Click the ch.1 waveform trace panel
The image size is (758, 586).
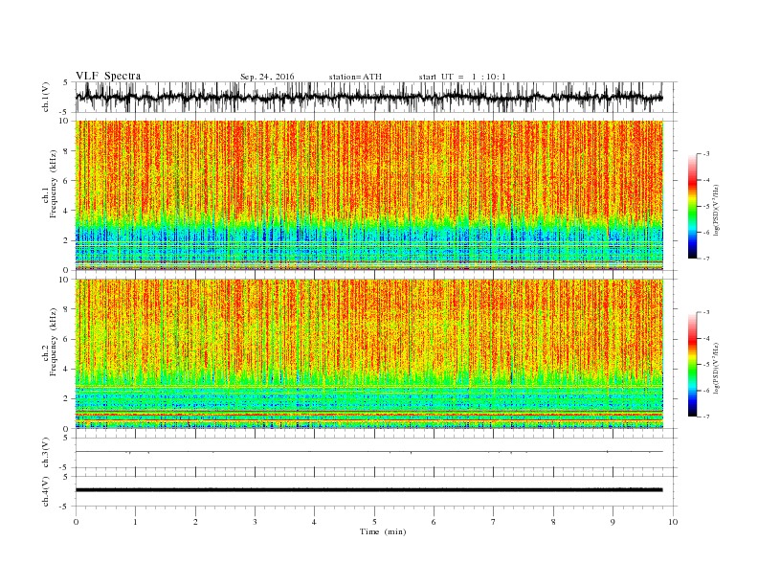click(x=376, y=97)
